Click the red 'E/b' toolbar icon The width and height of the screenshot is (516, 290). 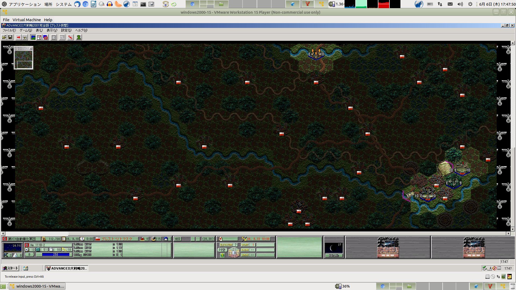point(70,37)
